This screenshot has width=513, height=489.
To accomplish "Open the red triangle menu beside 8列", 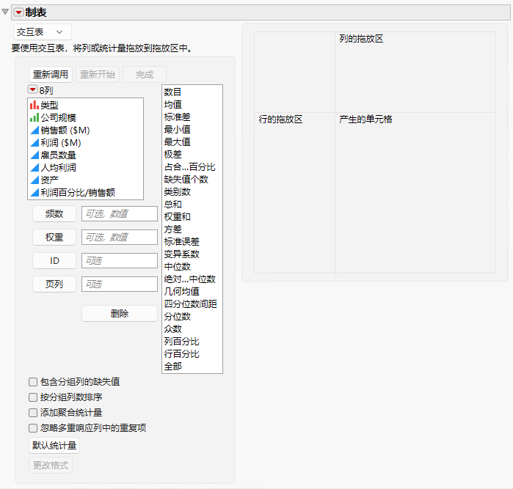I will 32,89.
